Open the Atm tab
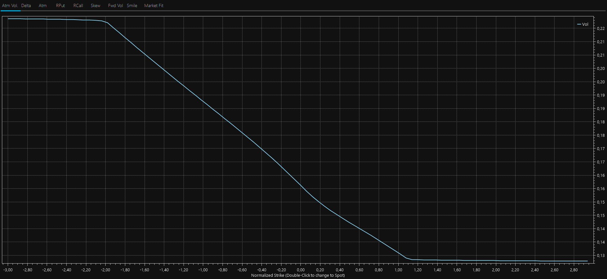The image size is (607, 279). pos(43,5)
